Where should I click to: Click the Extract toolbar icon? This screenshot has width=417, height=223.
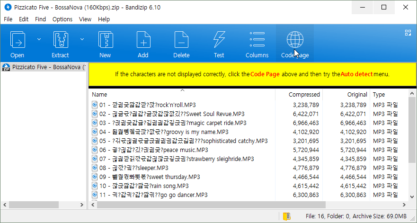[x=60, y=40]
